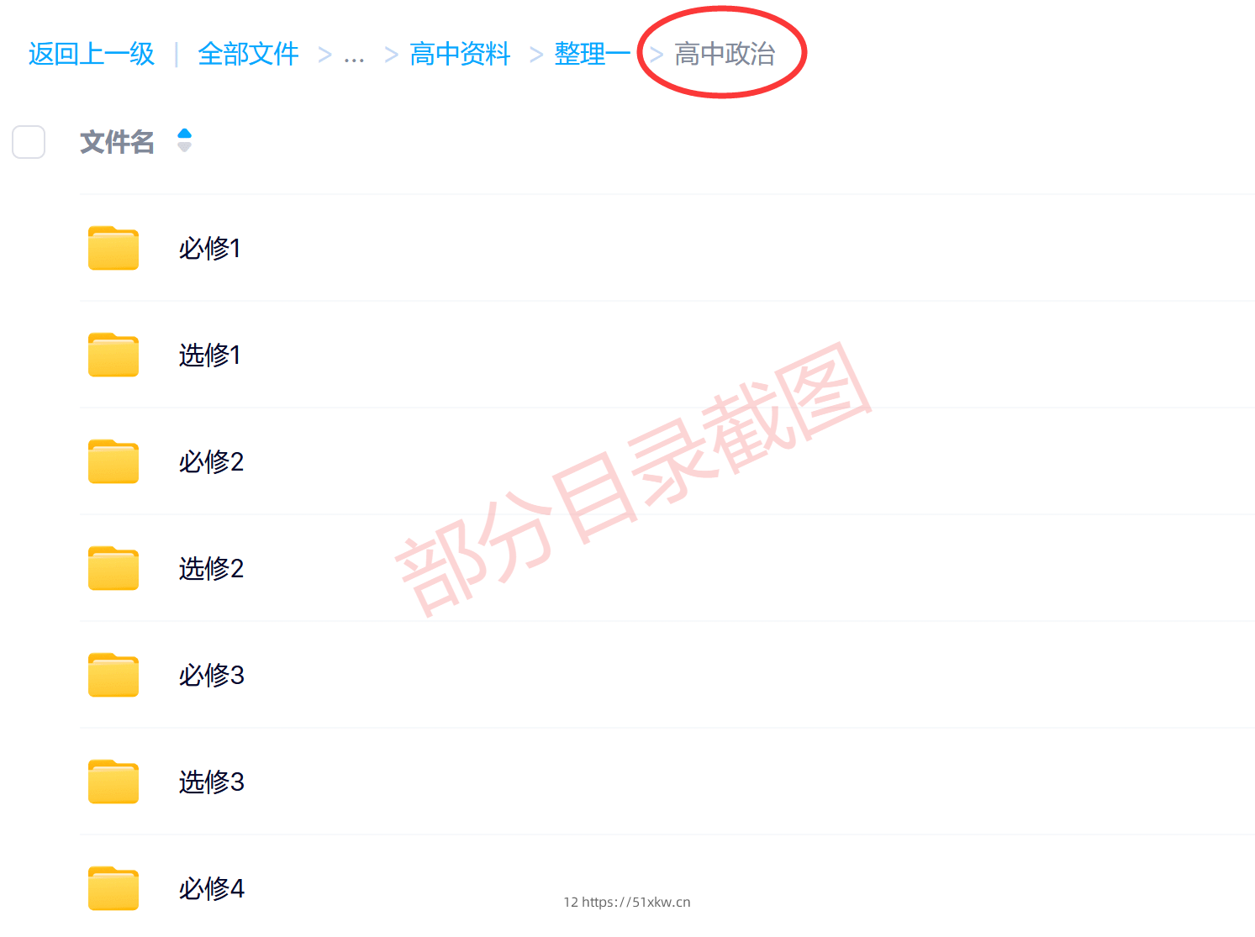Expand the collapsed breadcrumb ellipsis

pyautogui.click(x=355, y=55)
